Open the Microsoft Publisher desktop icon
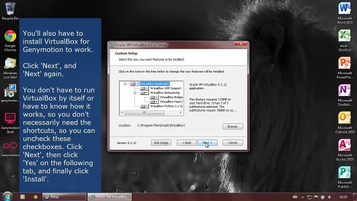Screen dimensions: 357x201 345,178
